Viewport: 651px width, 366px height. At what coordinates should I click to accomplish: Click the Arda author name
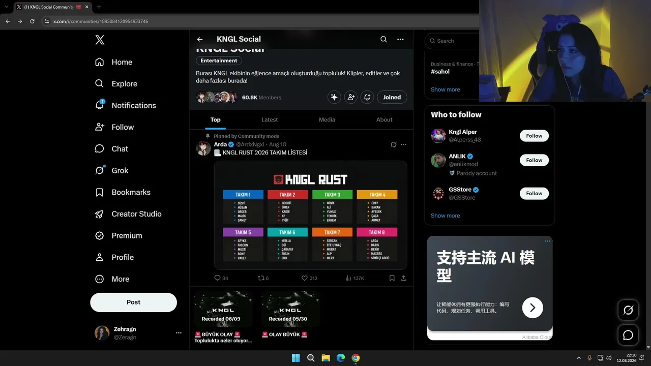pyautogui.click(x=220, y=144)
